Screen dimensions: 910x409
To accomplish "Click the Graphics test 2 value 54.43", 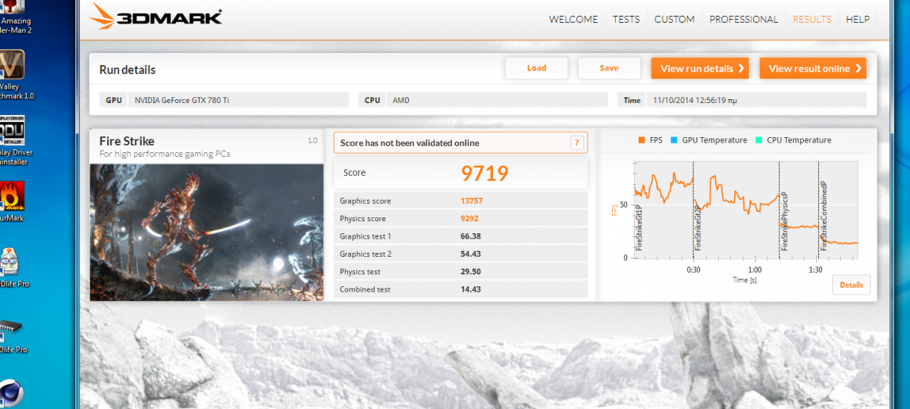I will point(471,254).
